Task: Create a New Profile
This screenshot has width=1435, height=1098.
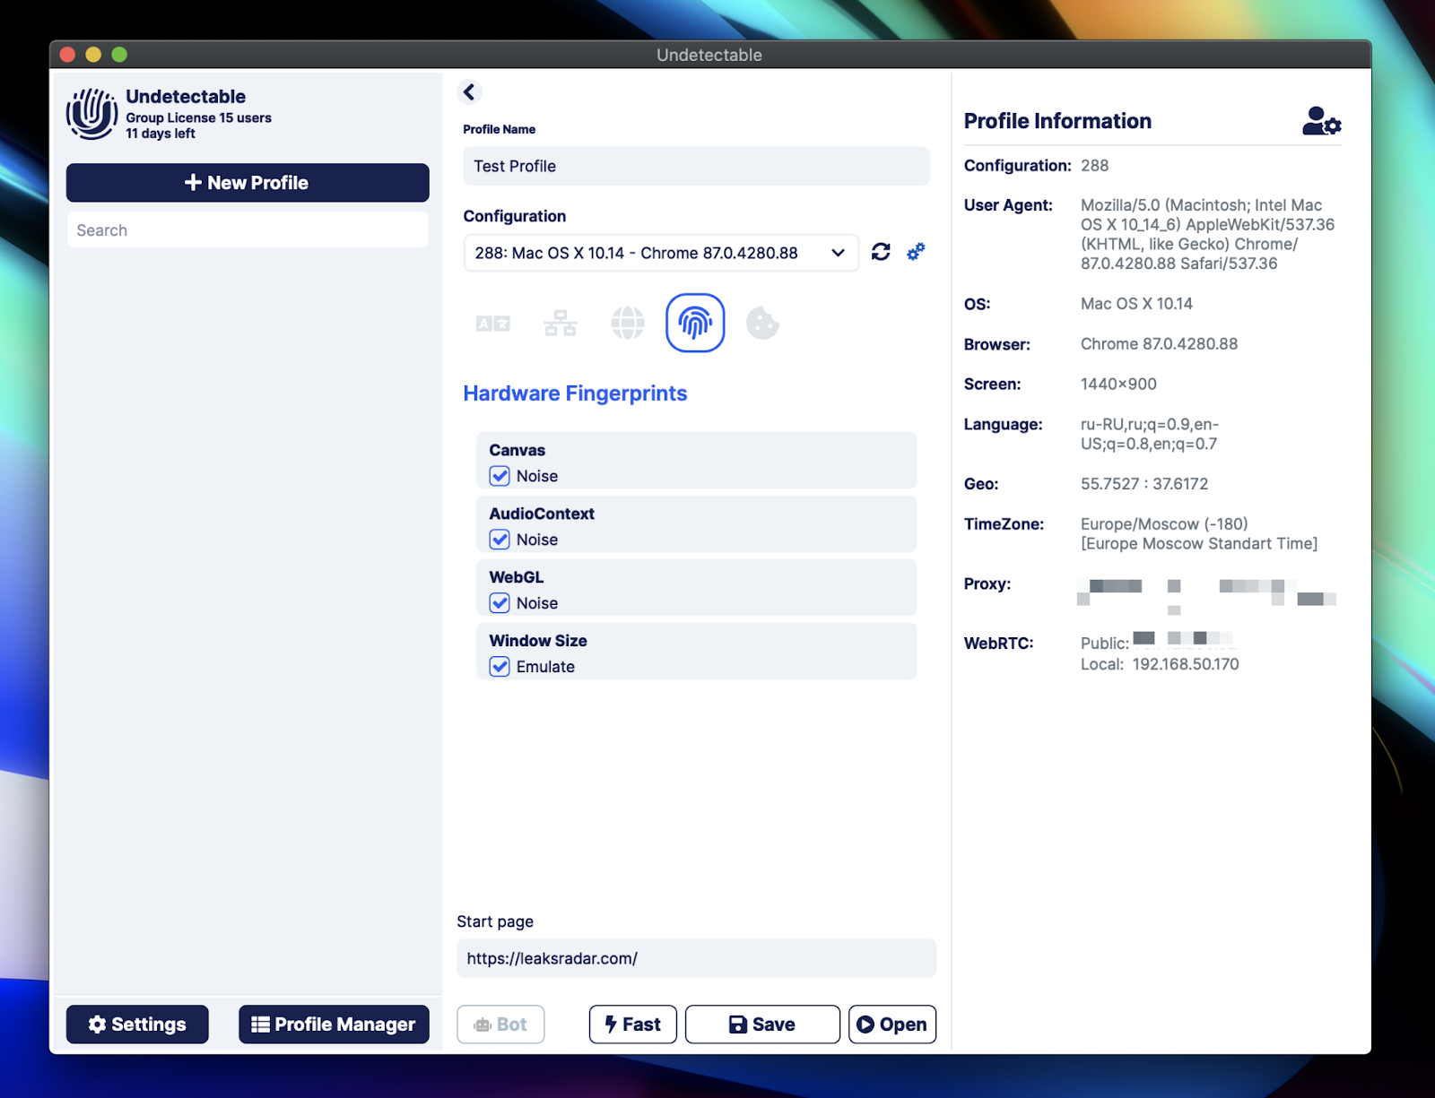Action: (248, 183)
